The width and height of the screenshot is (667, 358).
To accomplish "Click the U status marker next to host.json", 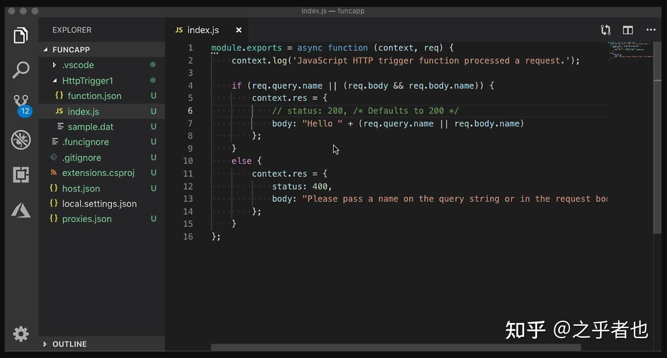I will (x=153, y=188).
